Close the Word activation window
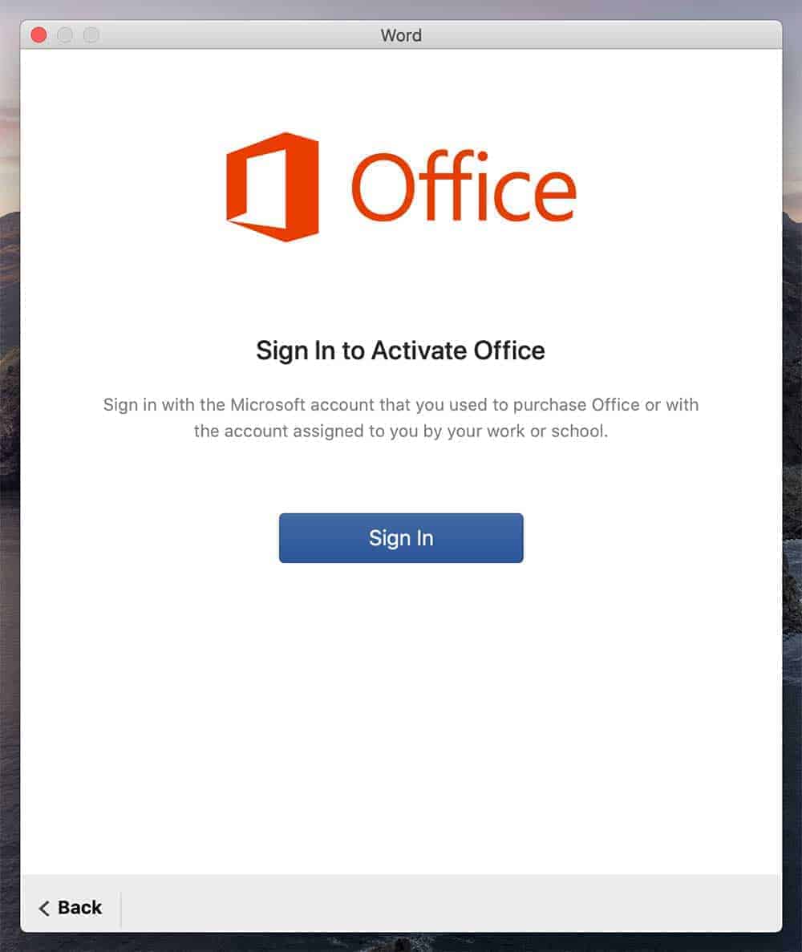The height and width of the screenshot is (952, 802). (38, 35)
